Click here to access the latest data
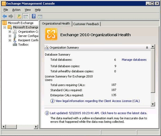 click(124, 113)
